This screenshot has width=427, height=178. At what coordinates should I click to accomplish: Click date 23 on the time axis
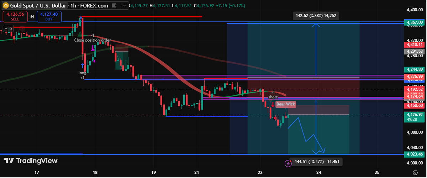click(x=260, y=172)
